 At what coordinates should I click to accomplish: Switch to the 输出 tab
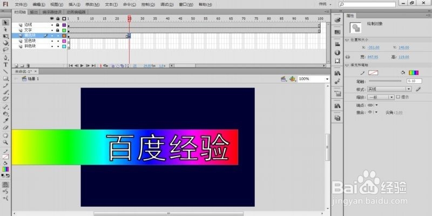click(x=34, y=12)
